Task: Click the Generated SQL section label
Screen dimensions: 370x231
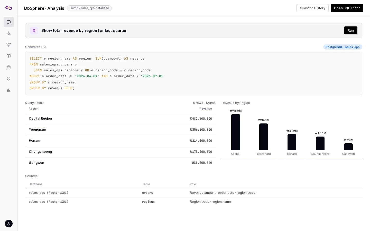Action: coord(36,47)
